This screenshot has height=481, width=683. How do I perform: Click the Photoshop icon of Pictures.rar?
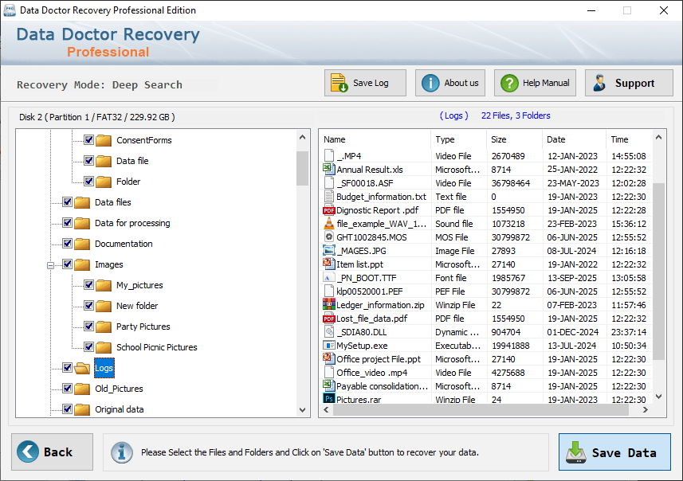[329, 398]
